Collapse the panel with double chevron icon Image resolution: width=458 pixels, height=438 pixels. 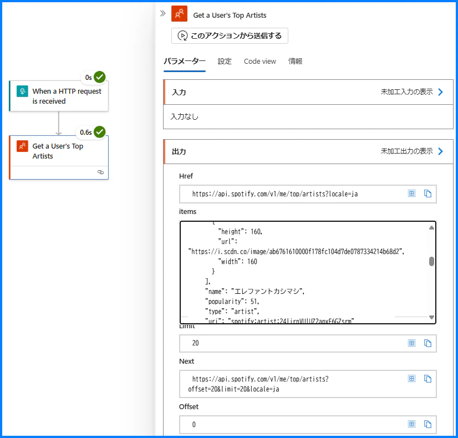pos(162,13)
